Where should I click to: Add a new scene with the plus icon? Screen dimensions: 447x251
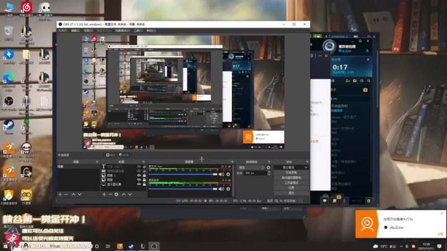click(x=60, y=194)
